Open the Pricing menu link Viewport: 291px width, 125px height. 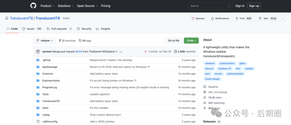[106, 6]
